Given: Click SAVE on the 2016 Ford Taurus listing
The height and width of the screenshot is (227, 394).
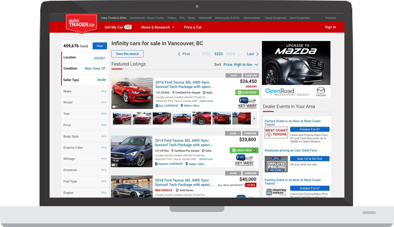Looking at the screenshot, I should [234, 75].
